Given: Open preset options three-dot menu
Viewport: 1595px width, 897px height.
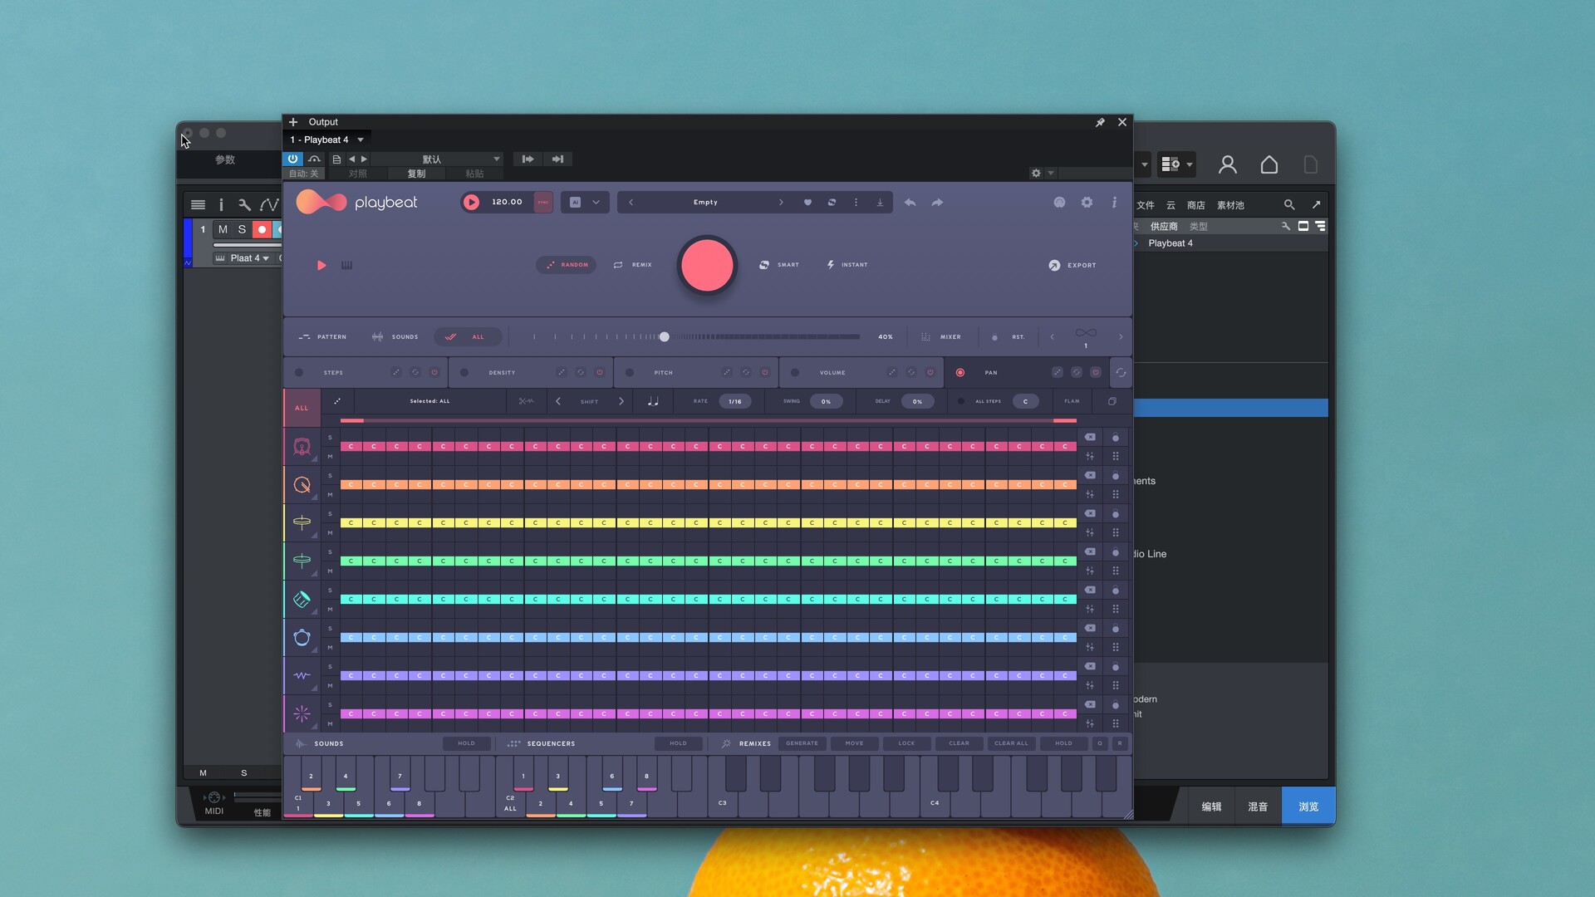Looking at the screenshot, I should [856, 203].
